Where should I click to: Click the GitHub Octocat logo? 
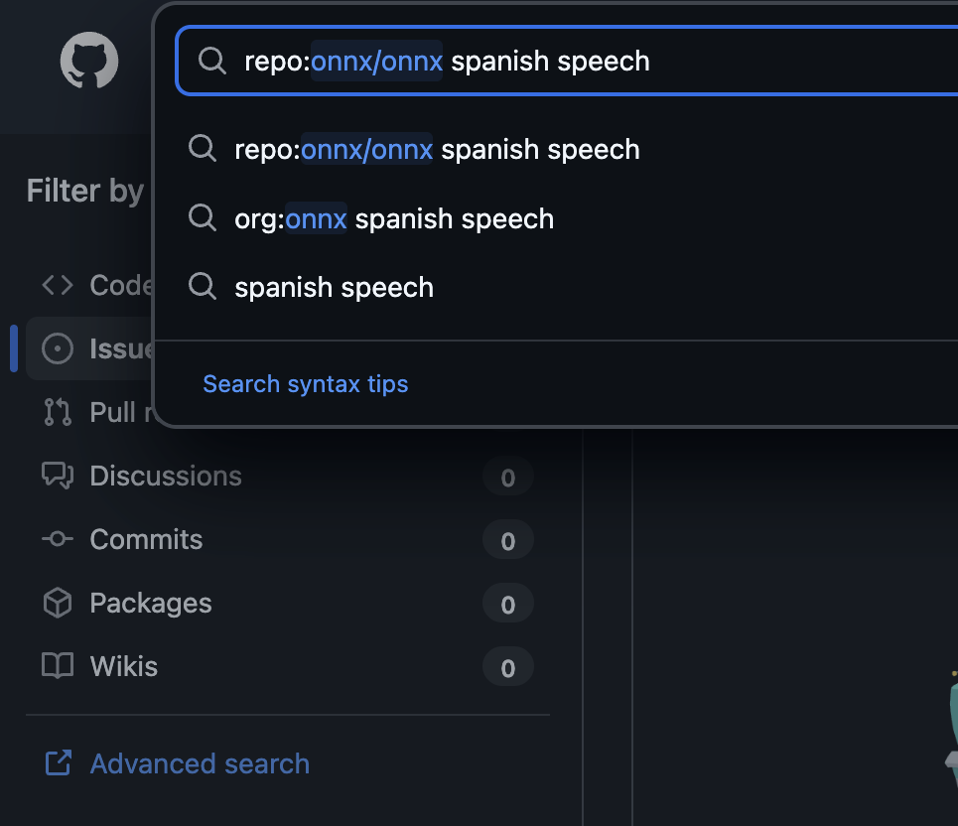(x=89, y=63)
